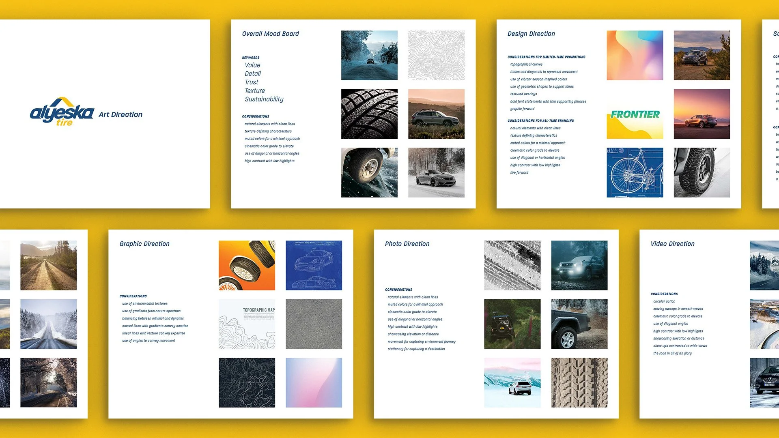Open the pink and blue gradient thumbnail
This screenshot has width=779, height=438.
[314, 382]
